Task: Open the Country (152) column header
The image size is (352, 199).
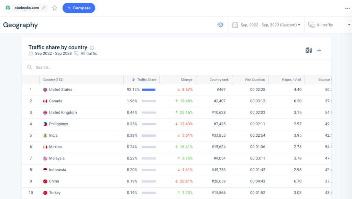Action: pyautogui.click(x=53, y=80)
